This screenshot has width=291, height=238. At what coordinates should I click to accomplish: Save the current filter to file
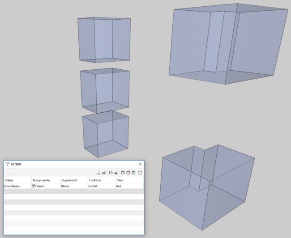tap(116, 173)
